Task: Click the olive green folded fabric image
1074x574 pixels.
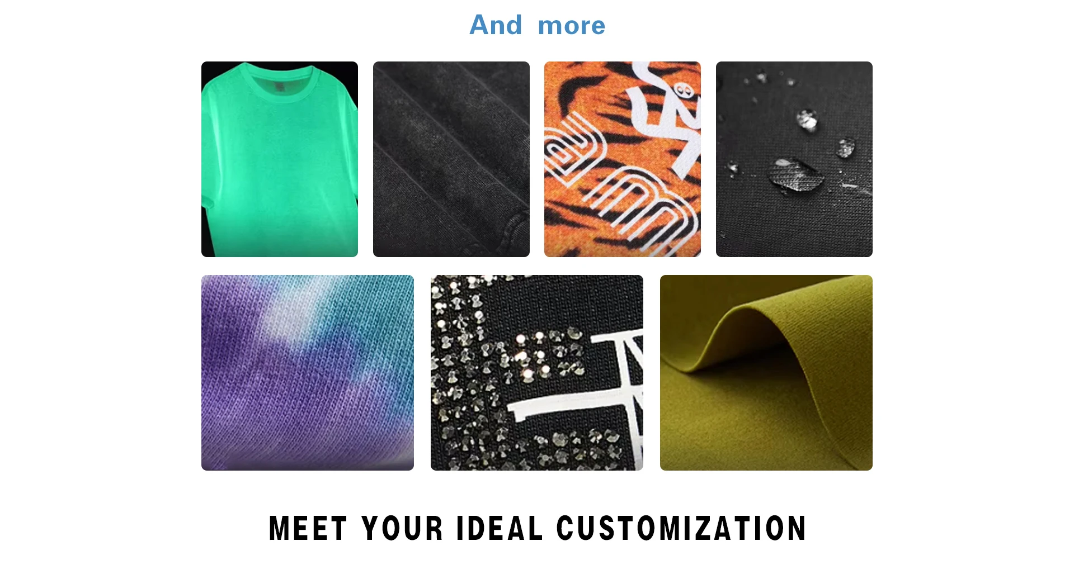Action: pyautogui.click(x=766, y=373)
